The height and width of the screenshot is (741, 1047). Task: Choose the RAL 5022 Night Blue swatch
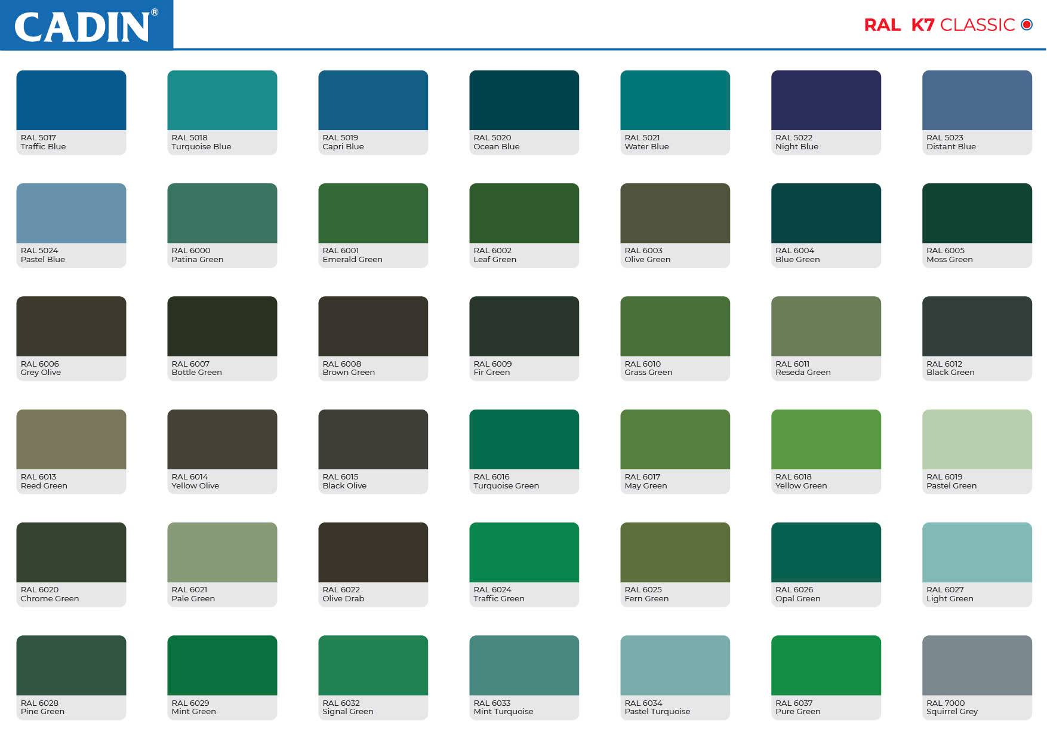(x=826, y=100)
